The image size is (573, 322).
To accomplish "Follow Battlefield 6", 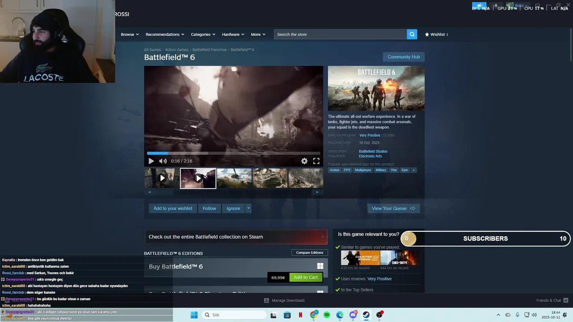I will click(x=210, y=208).
